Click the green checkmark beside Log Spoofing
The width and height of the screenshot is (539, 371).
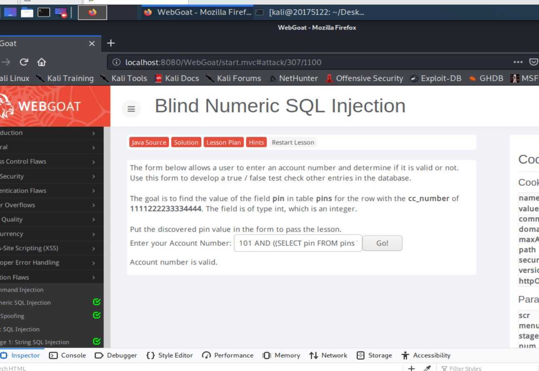(x=97, y=315)
